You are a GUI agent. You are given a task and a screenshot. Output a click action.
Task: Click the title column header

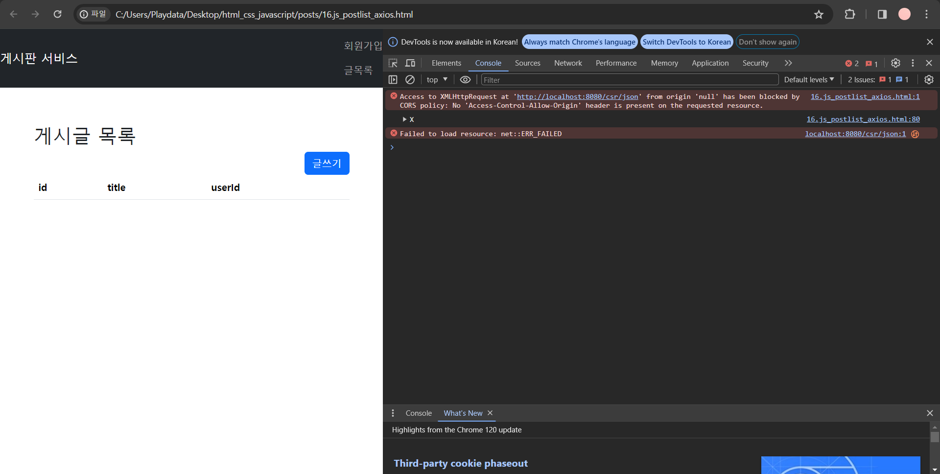[117, 188]
